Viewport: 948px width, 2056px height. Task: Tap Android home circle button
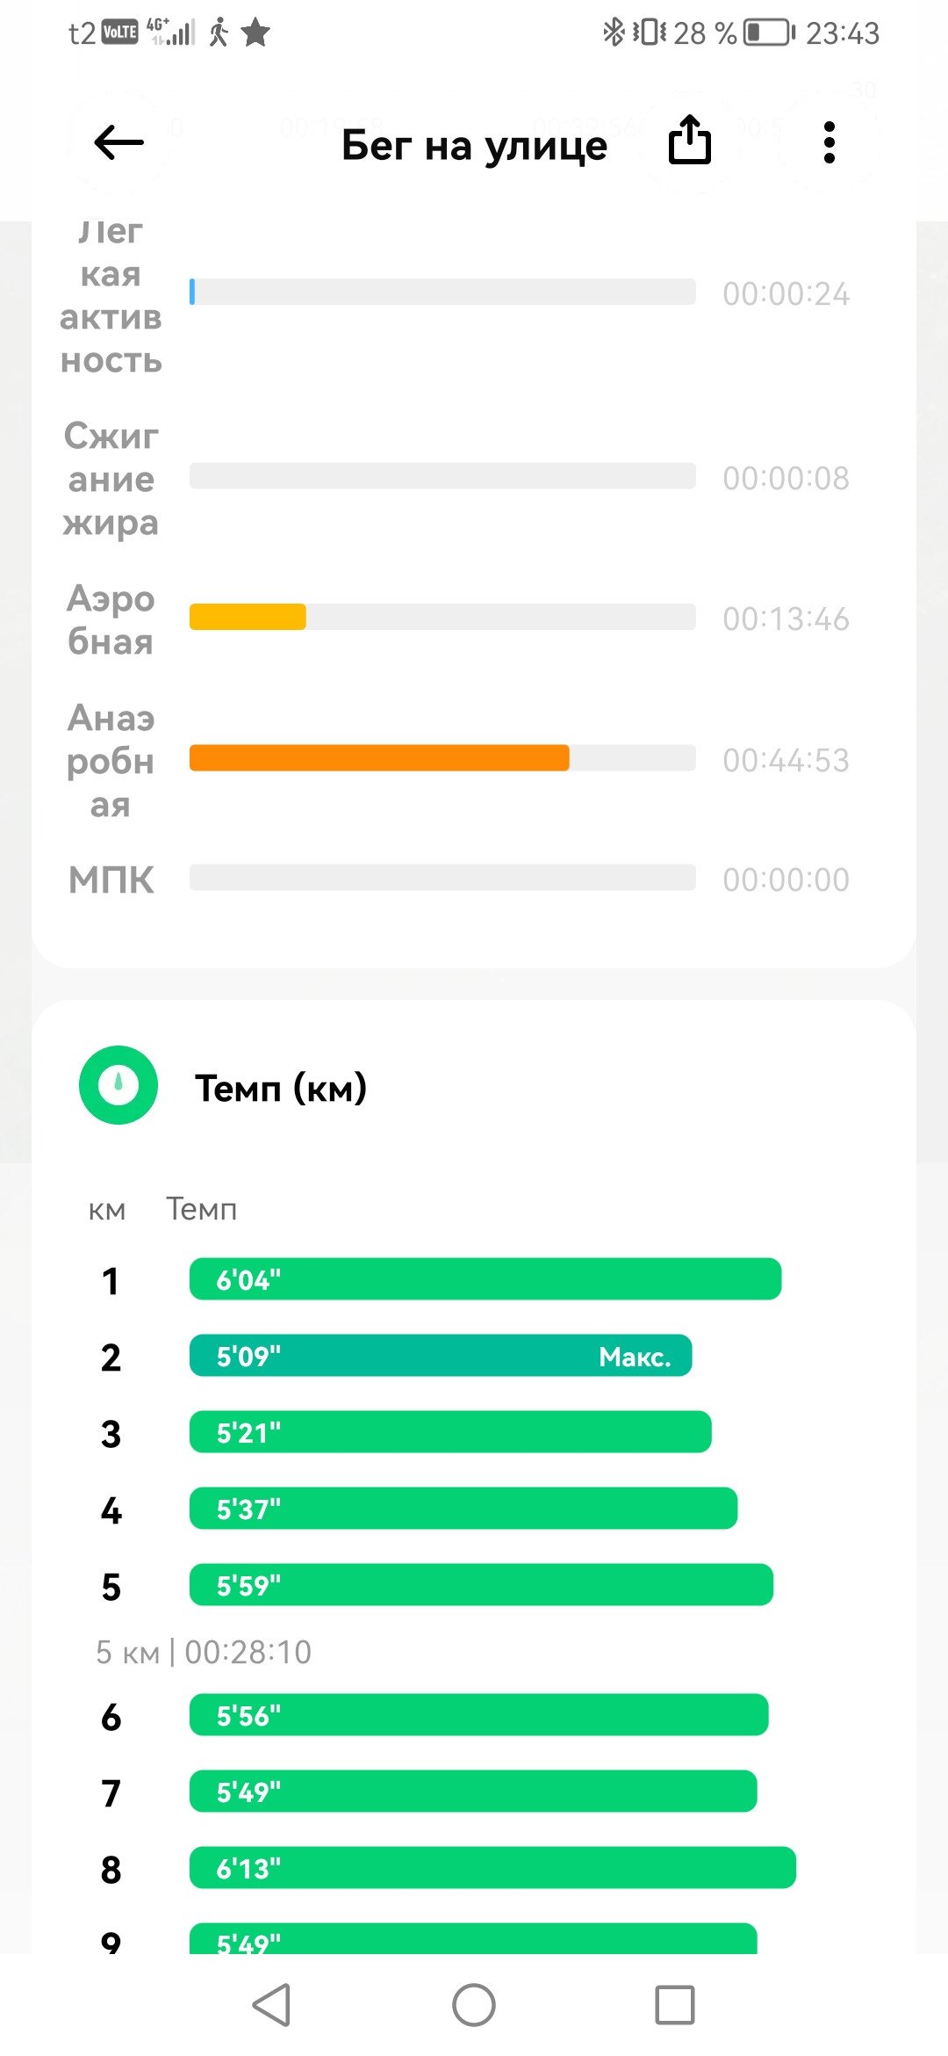tap(474, 2005)
